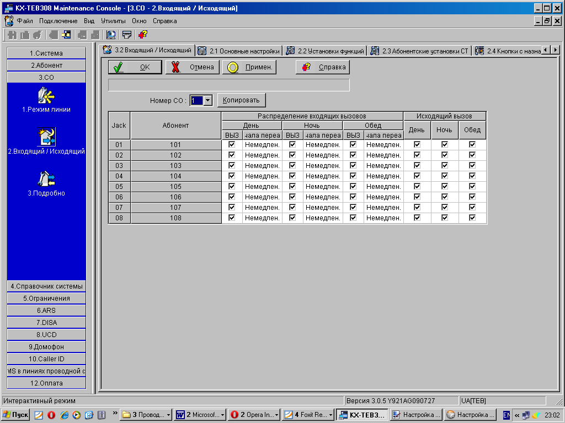Image resolution: width=565 pixels, height=423 pixels.
Task: Open the 9.Домофон sidebar section
Action: point(46,347)
